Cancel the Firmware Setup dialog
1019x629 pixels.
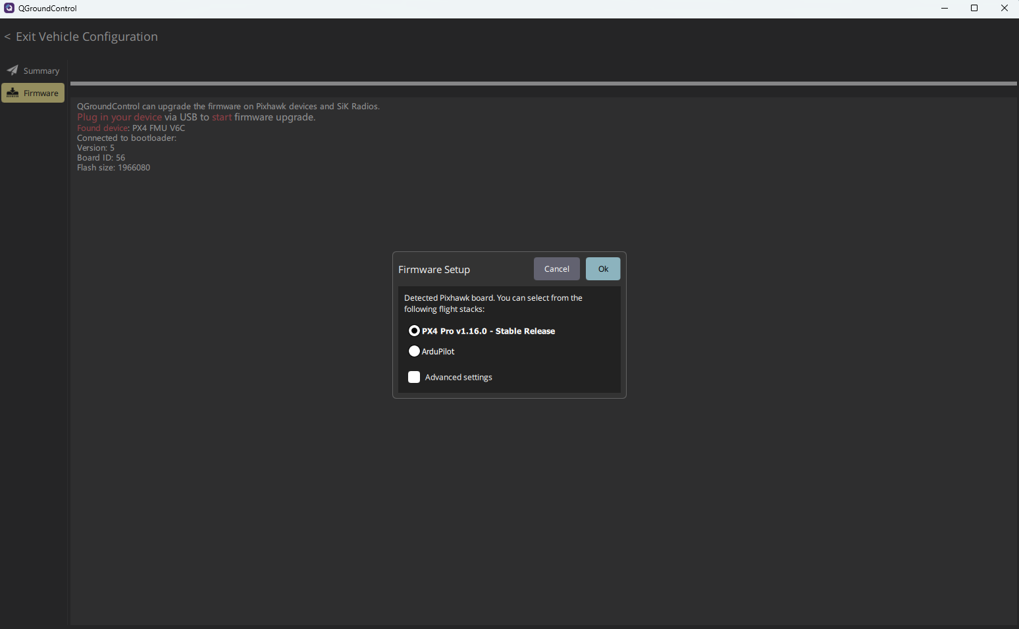(x=557, y=269)
